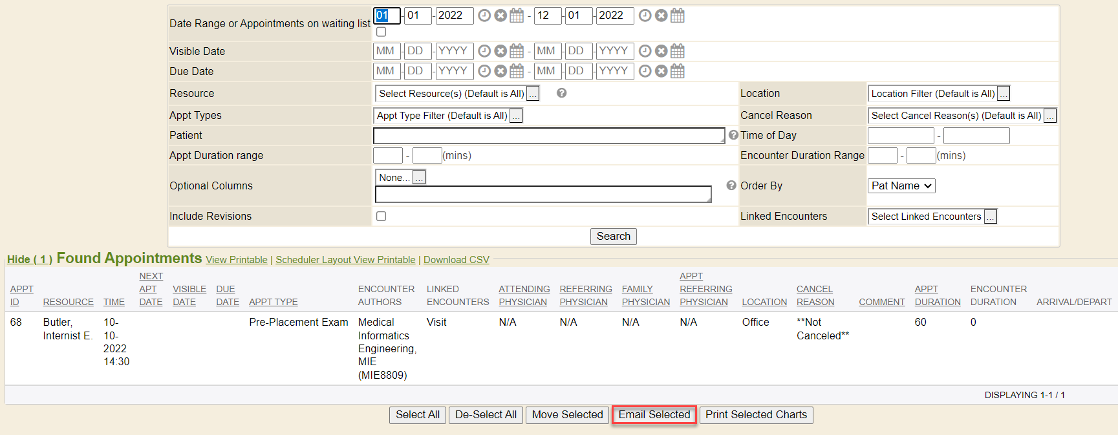Image resolution: width=1118 pixels, height=435 pixels.
Task: Check the Include Revisions checkbox
Action: click(382, 217)
